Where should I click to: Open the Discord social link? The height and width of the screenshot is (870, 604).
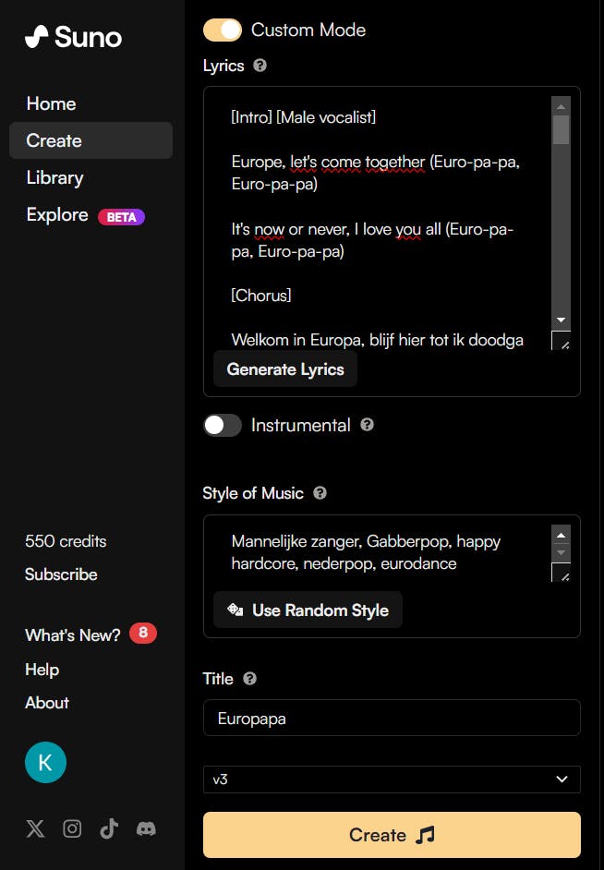(x=146, y=829)
